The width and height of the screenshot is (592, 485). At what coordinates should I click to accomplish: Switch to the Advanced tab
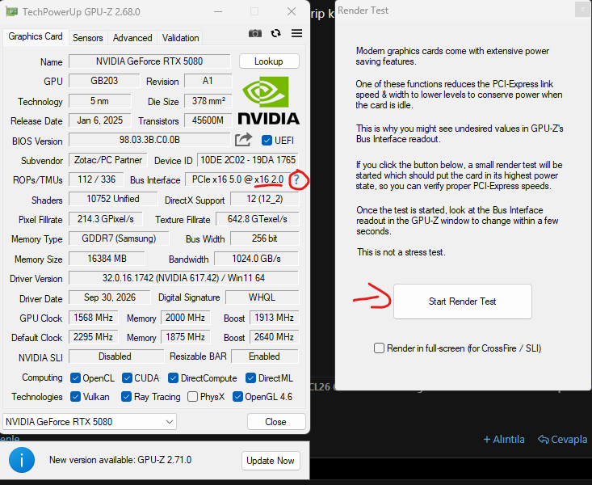pyautogui.click(x=132, y=38)
